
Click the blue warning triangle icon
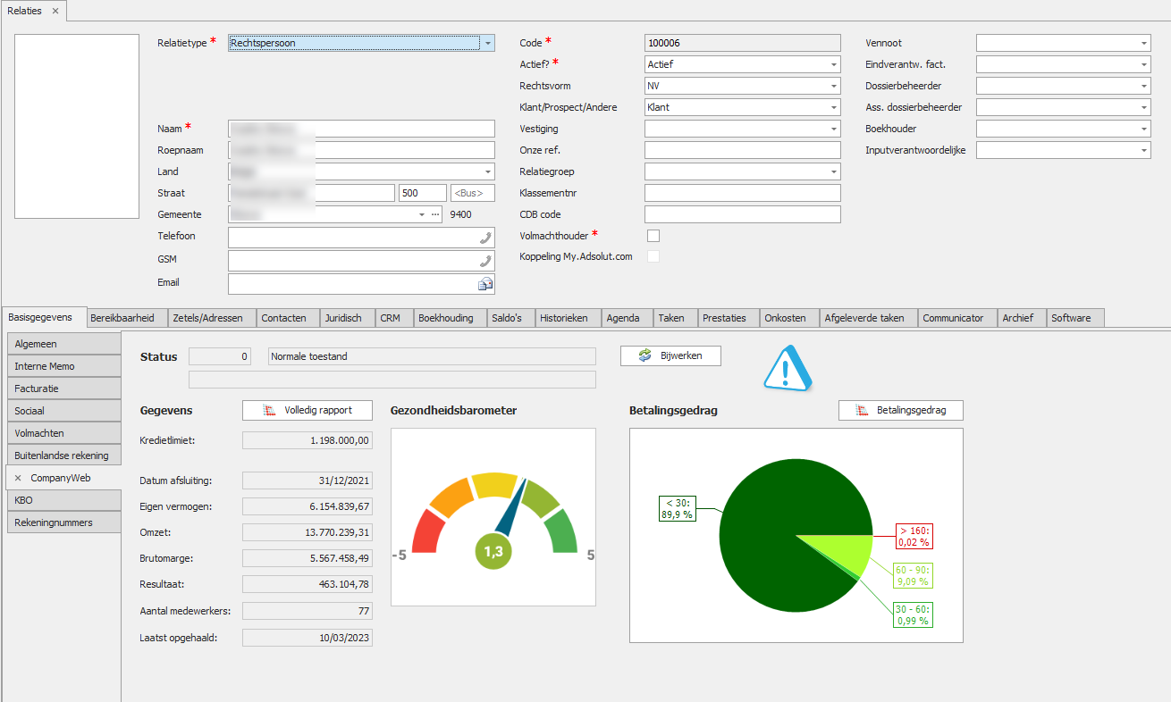(788, 368)
